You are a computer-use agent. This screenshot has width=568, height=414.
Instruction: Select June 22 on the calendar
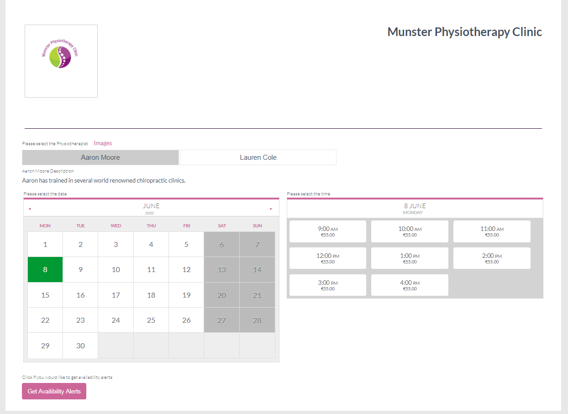tap(45, 320)
